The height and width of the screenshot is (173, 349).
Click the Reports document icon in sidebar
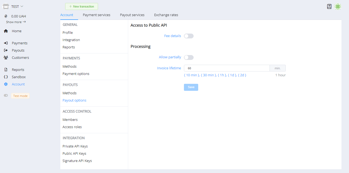point(6,70)
